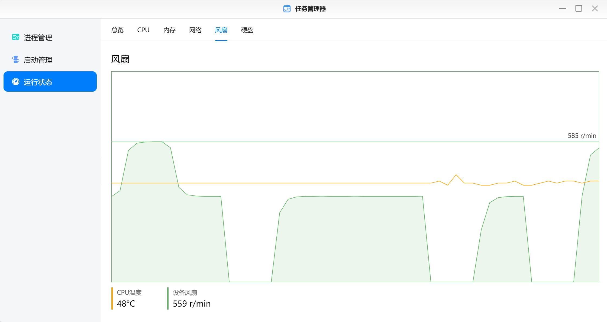Open the 内存 tab

pyautogui.click(x=169, y=30)
